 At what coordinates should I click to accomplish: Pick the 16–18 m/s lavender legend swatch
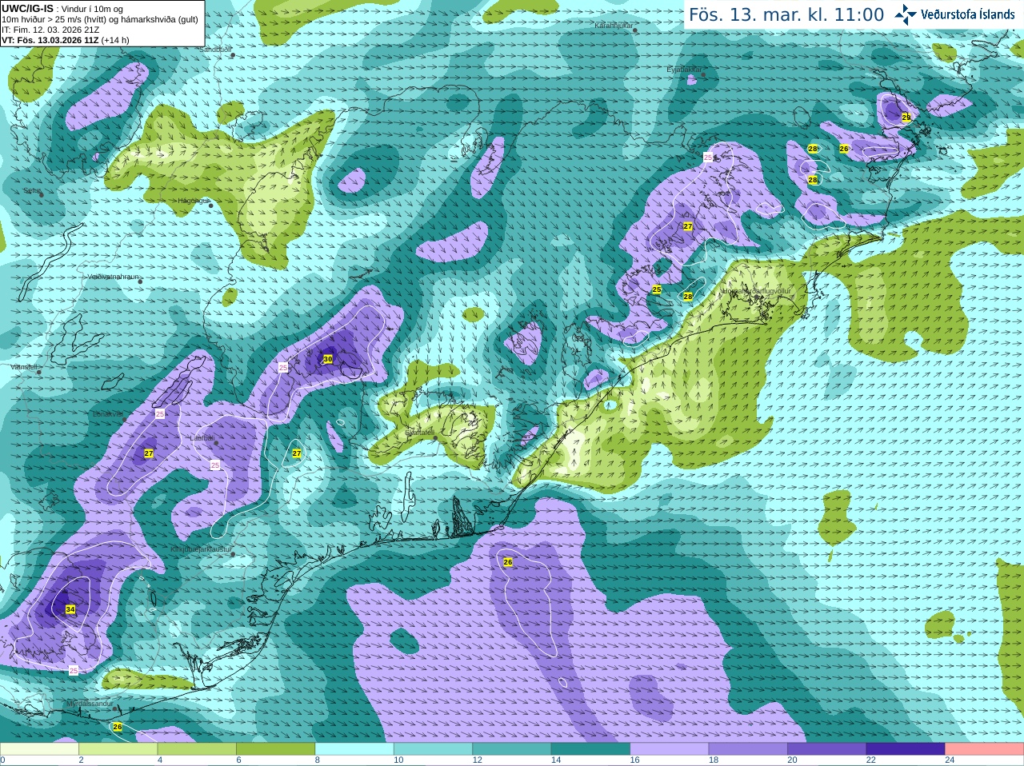[670, 749]
